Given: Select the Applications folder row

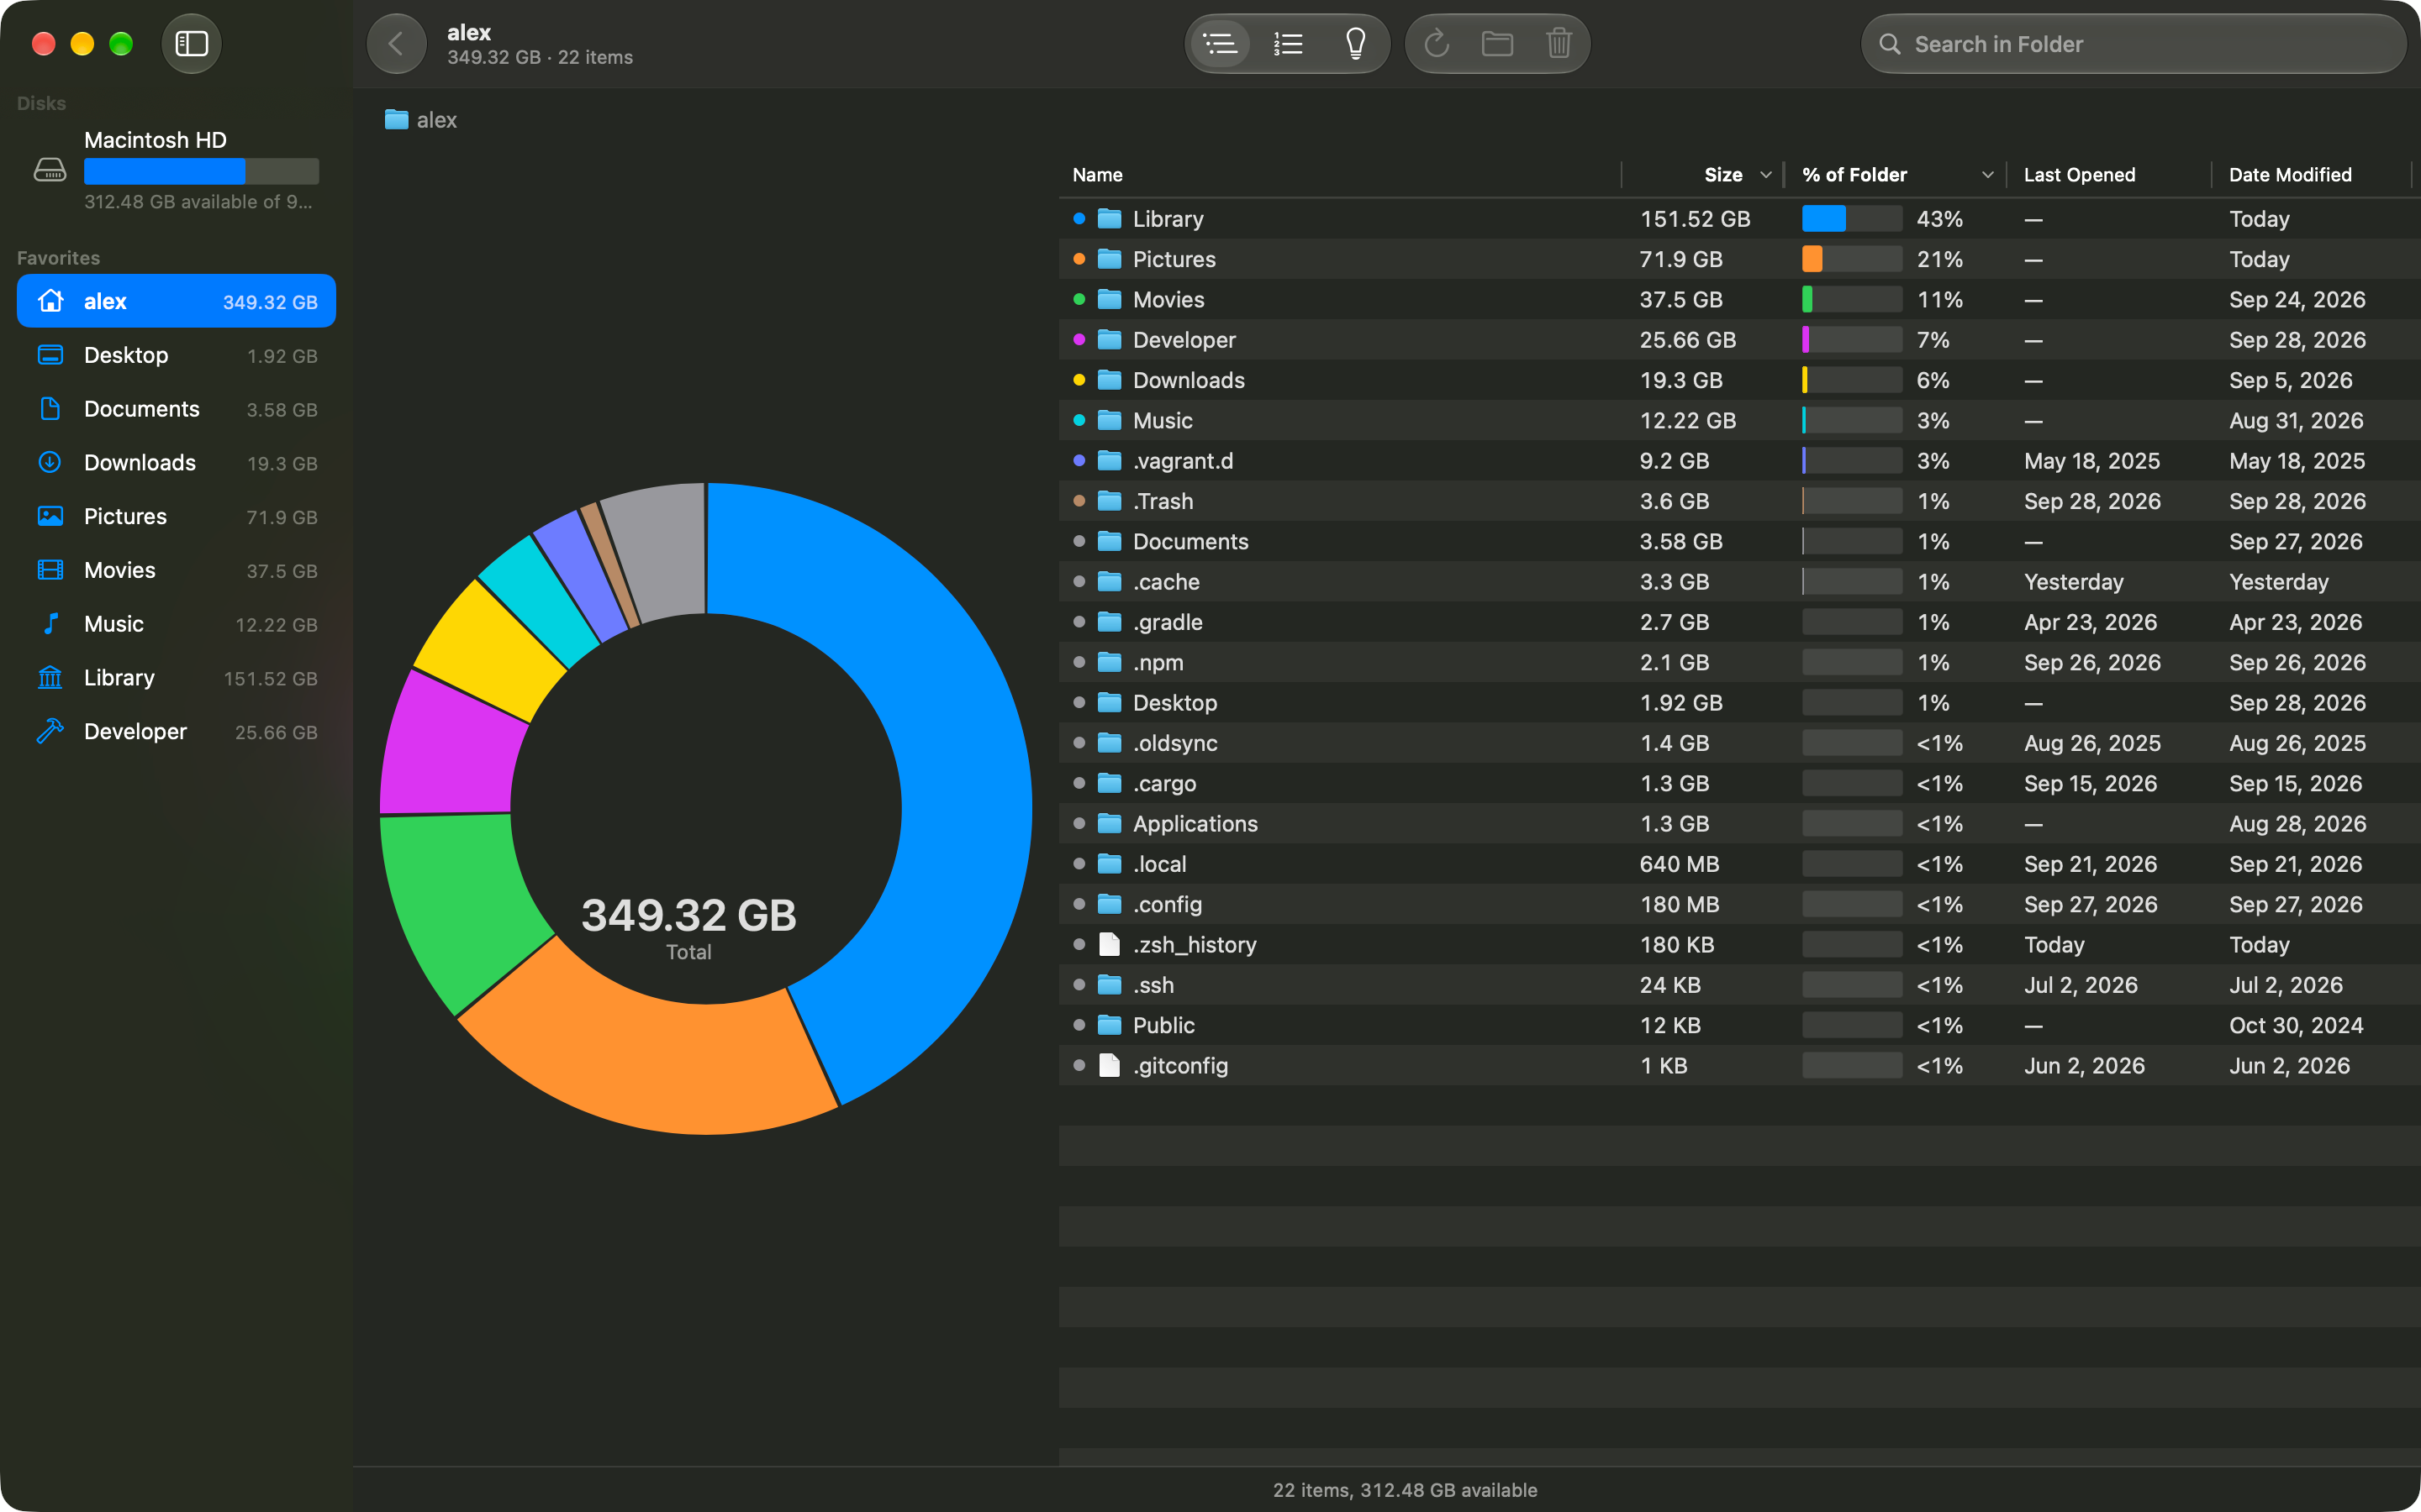Looking at the screenshot, I should 1738,824.
